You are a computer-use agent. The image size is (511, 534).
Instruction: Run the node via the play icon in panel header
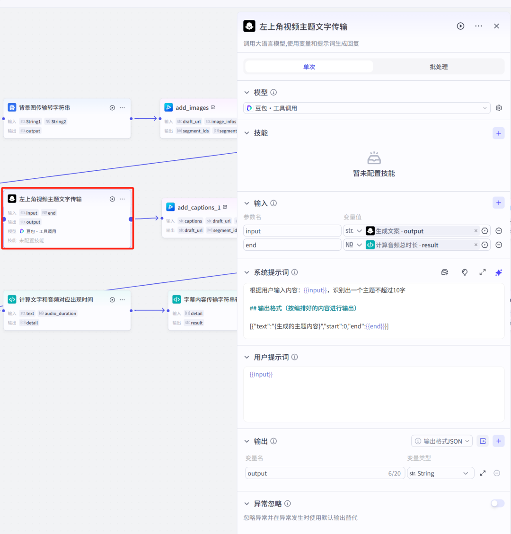(460, 26)
